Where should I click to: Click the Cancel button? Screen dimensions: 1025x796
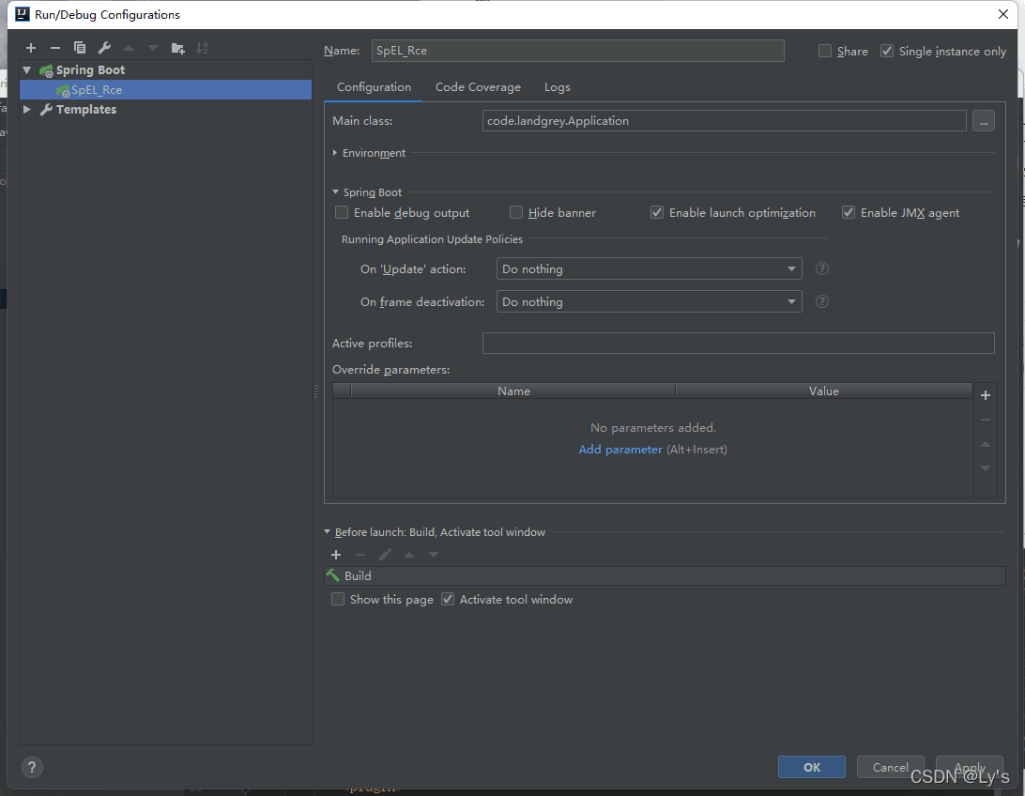point(891,767)
